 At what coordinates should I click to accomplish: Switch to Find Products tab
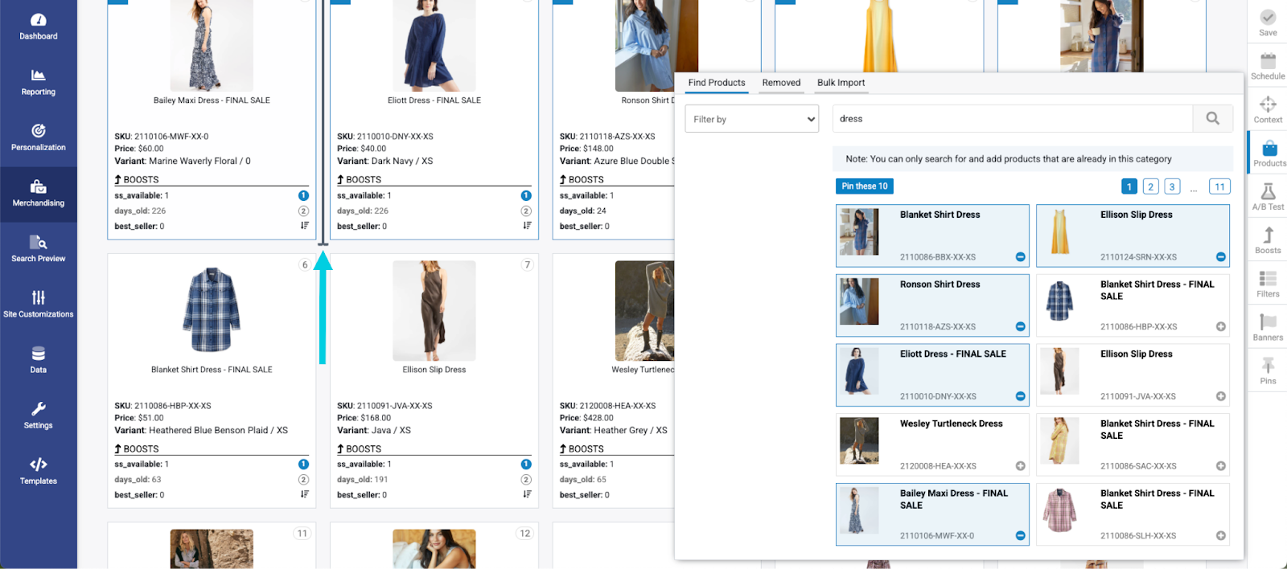coord(717,83)
